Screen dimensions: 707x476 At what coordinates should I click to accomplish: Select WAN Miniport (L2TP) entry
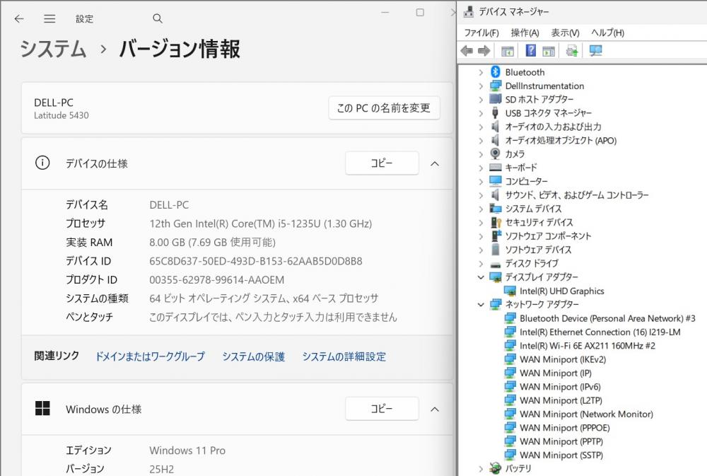tap(561, 400)
